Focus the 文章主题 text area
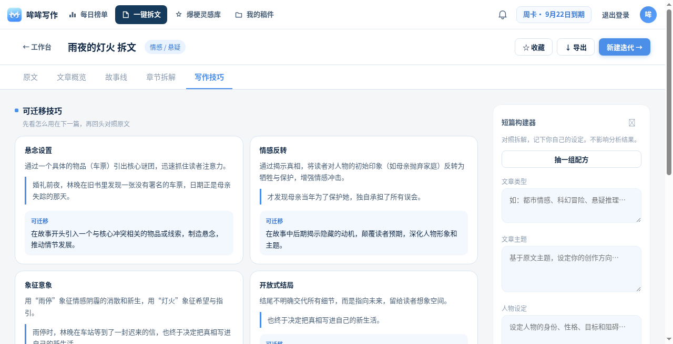Viewport: 673px width, 344px height. 572,269
